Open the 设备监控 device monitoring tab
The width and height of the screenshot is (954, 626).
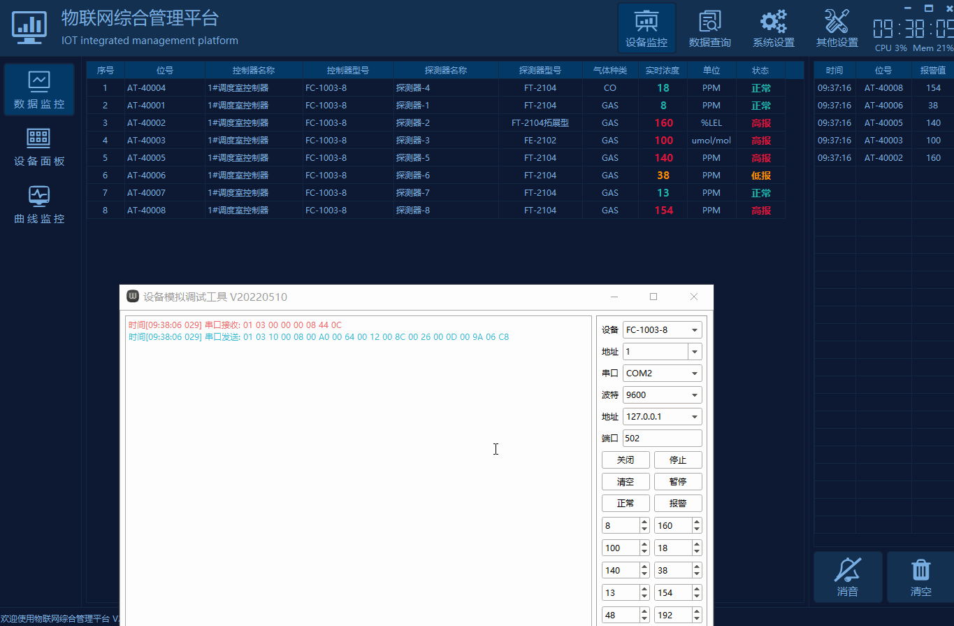tap(646, 28)
